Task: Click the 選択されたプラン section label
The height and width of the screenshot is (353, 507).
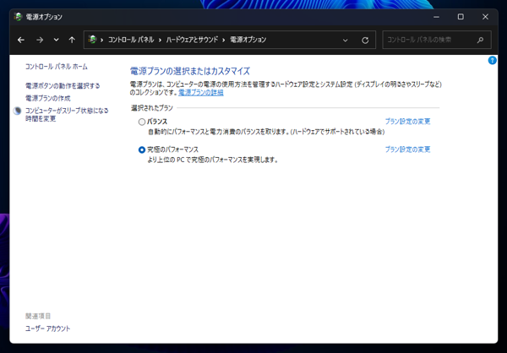Action: [x=152, y=108]
